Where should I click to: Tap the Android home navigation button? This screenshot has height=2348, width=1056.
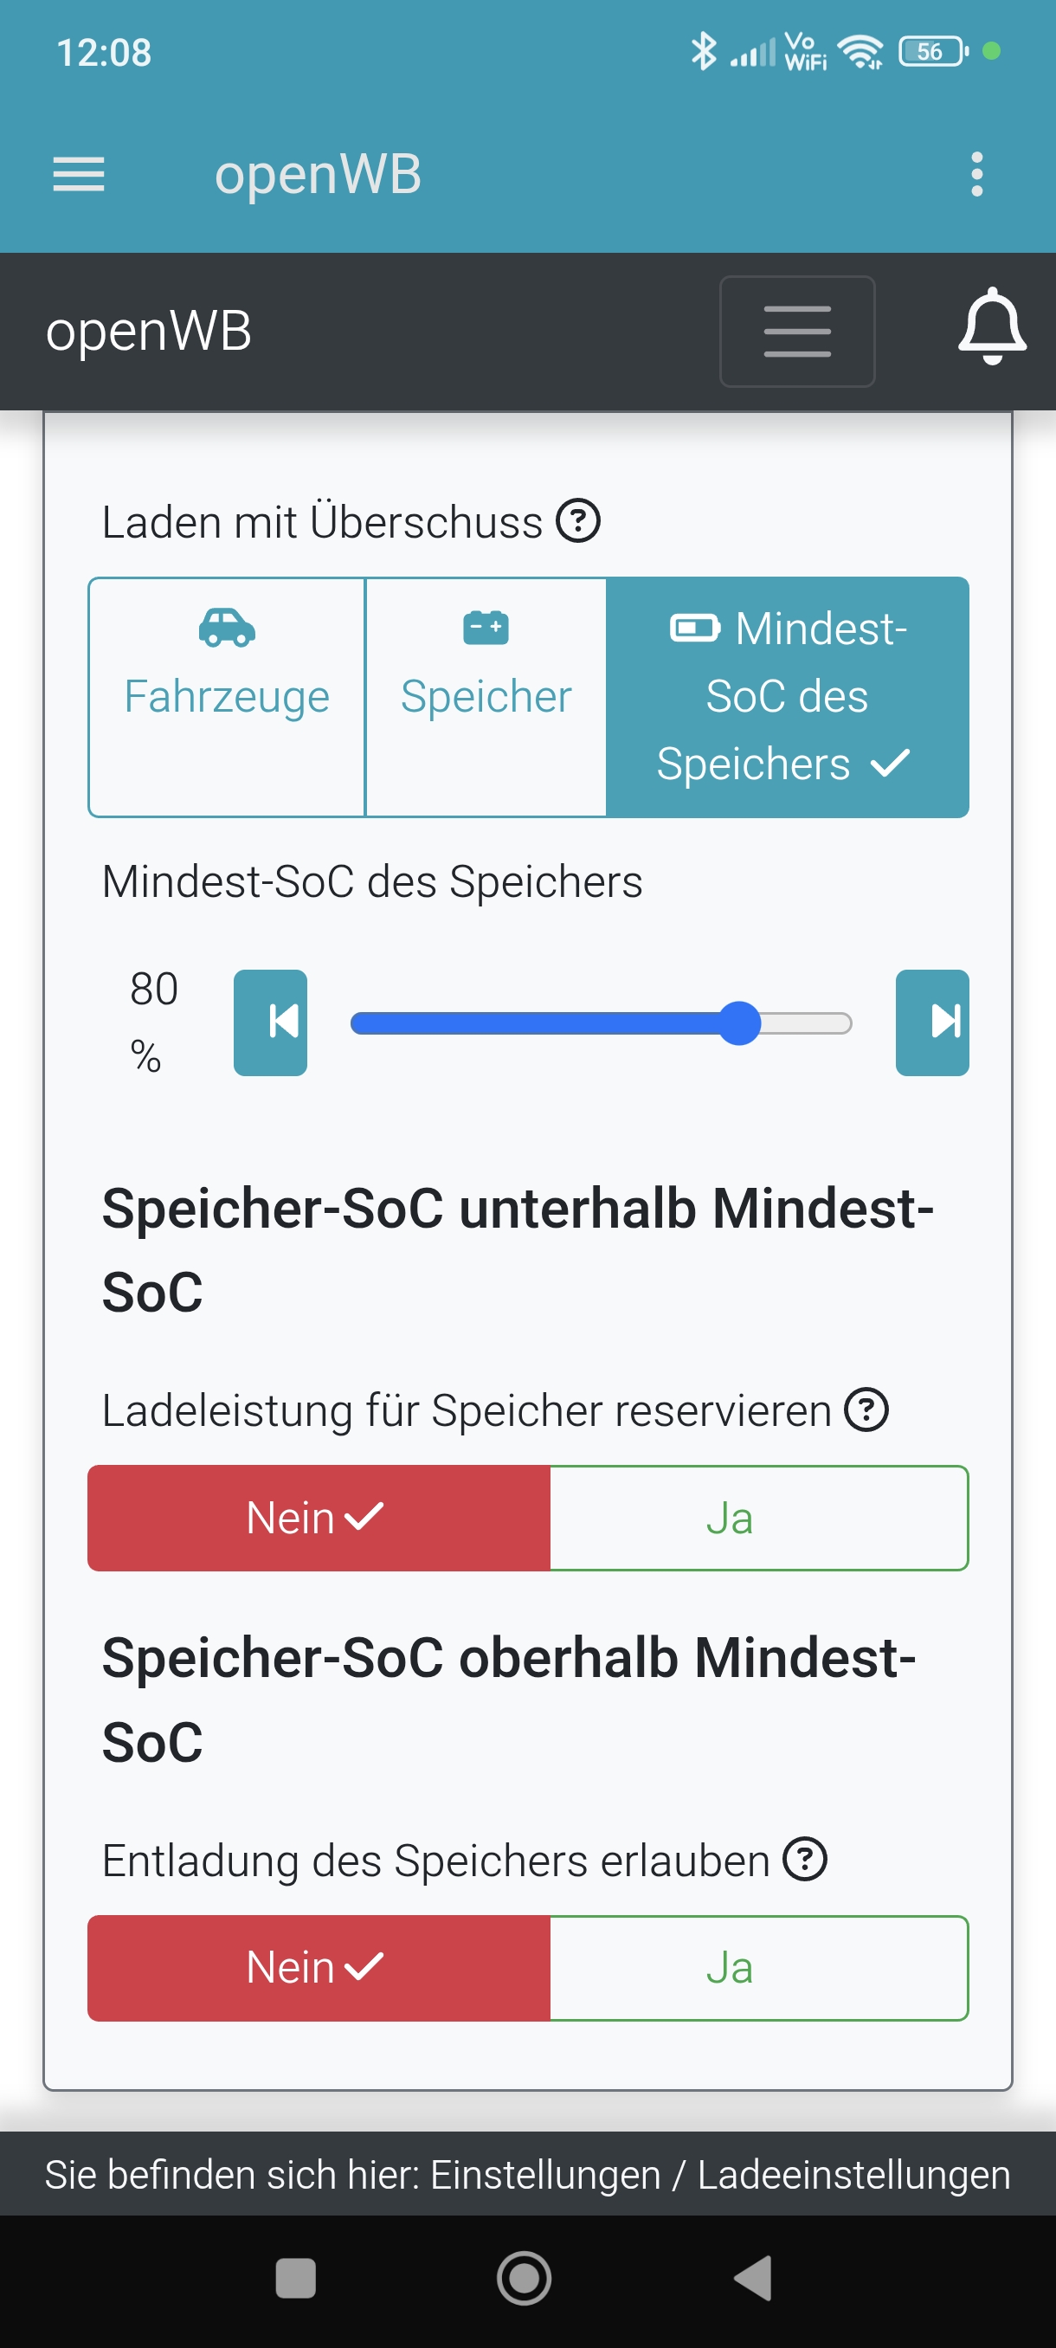(x=524, y=2278)
